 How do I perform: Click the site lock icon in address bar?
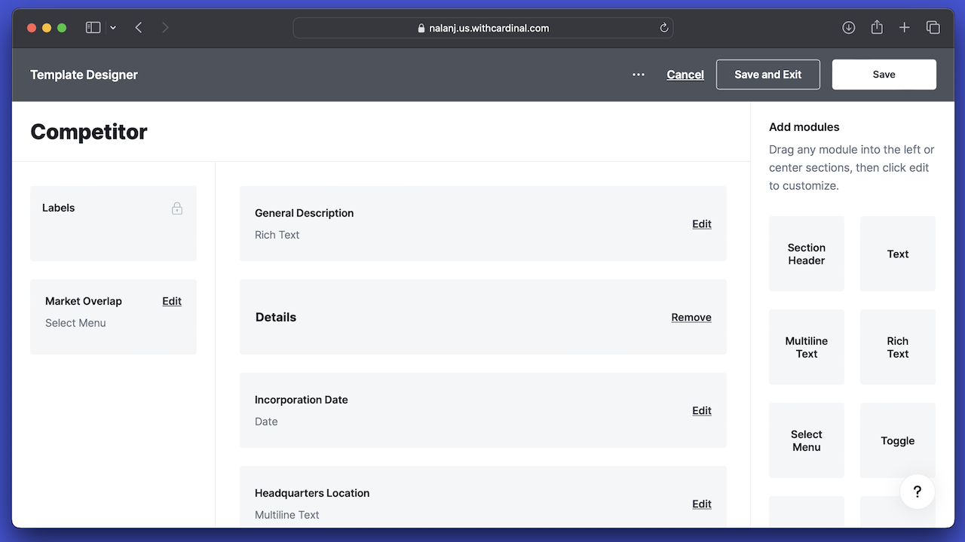click(421, 28)
